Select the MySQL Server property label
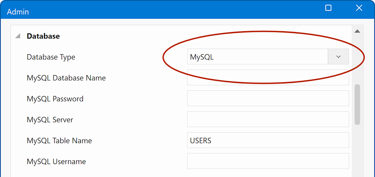Screen dimensions: 375x177 coord(50,120)
